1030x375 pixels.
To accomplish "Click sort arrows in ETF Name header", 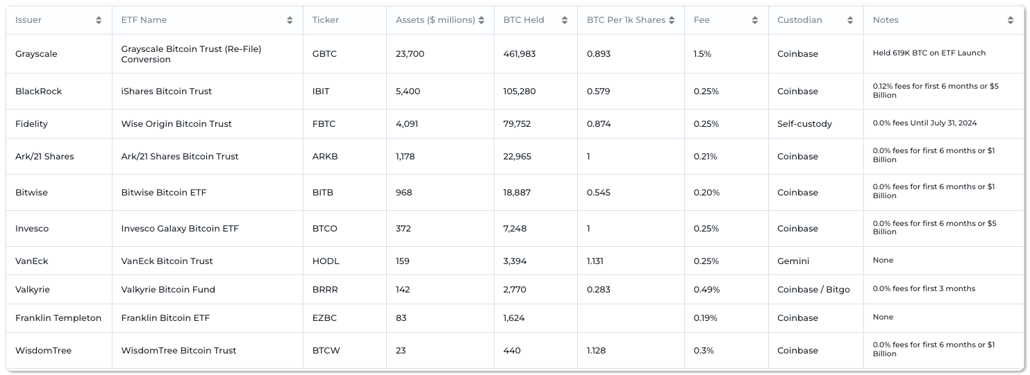I will coord(290,20).
